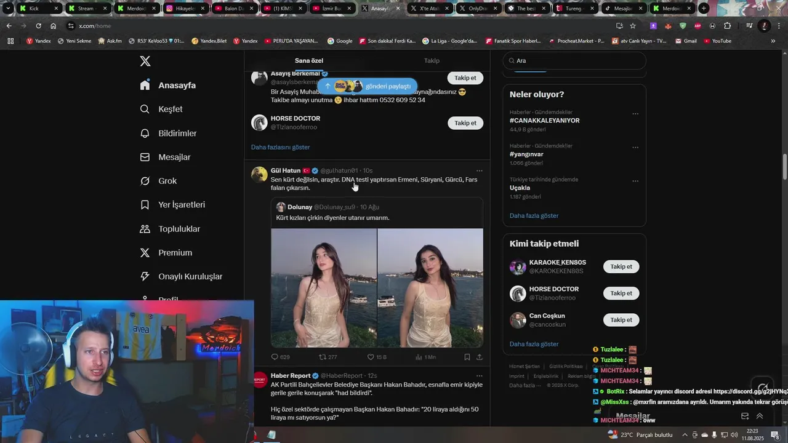Compose new message in Mesajlar drawer

745,417
